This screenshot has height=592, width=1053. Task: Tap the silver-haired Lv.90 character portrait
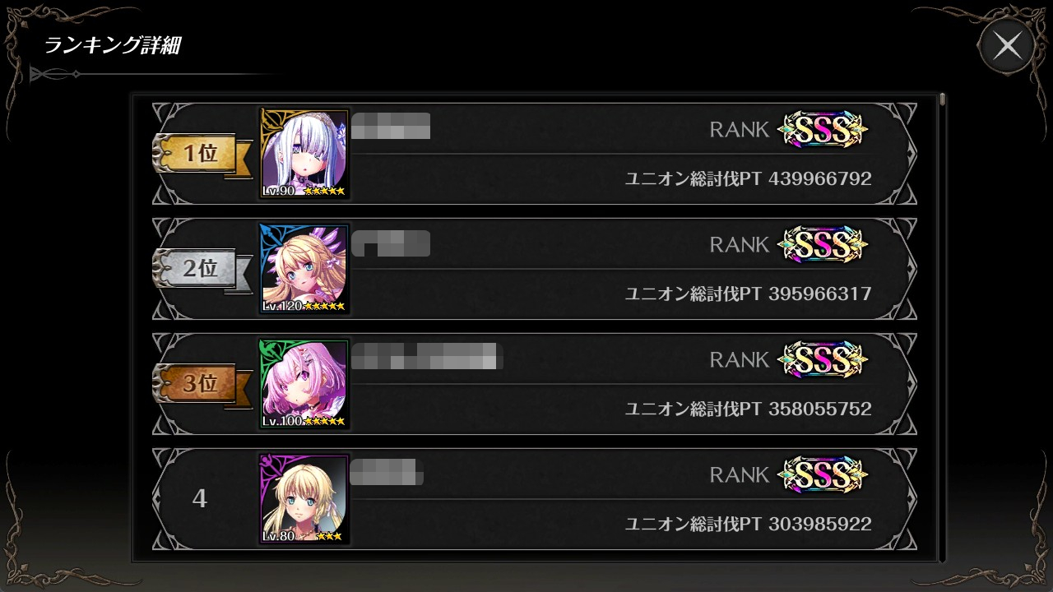tap(304, 154)
